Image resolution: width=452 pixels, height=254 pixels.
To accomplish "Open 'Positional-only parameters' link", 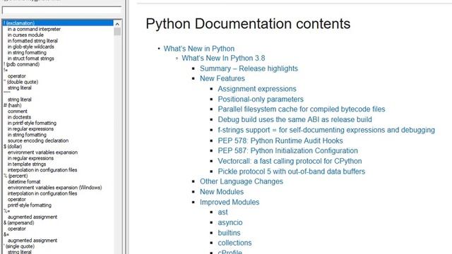I will (x=261, y=99).
